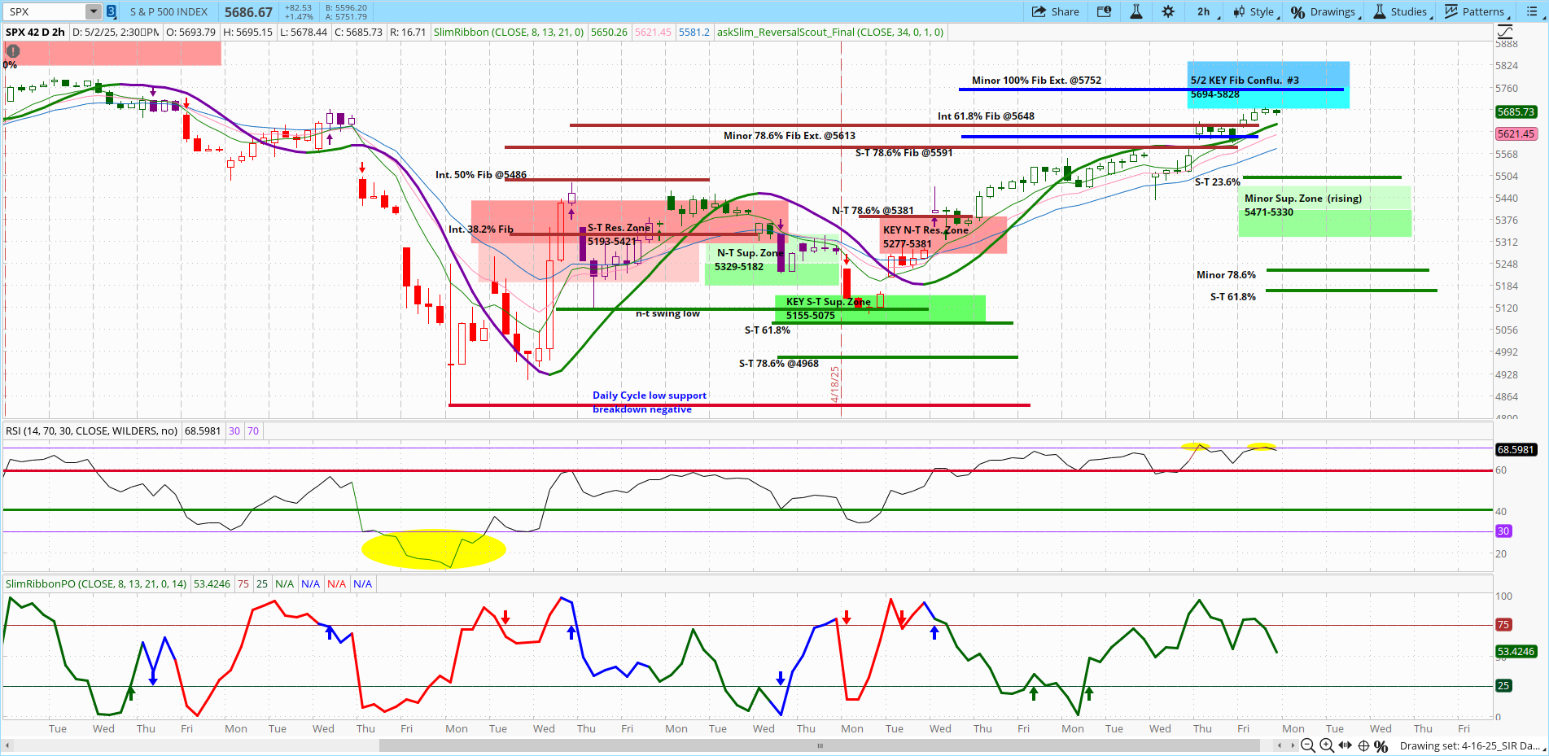Open the 2h timeframe dropdown
The height and width of the screenshot is (756, 1549).
[x=1203, y=11]
